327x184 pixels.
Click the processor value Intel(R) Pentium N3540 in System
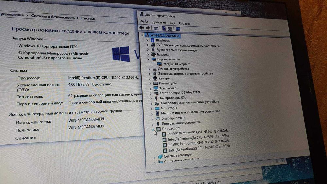click(103, 78)
